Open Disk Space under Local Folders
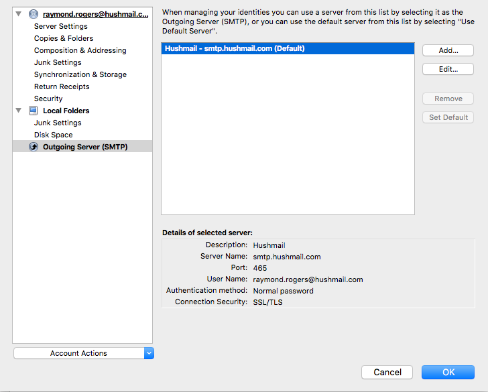 point(53,135)
